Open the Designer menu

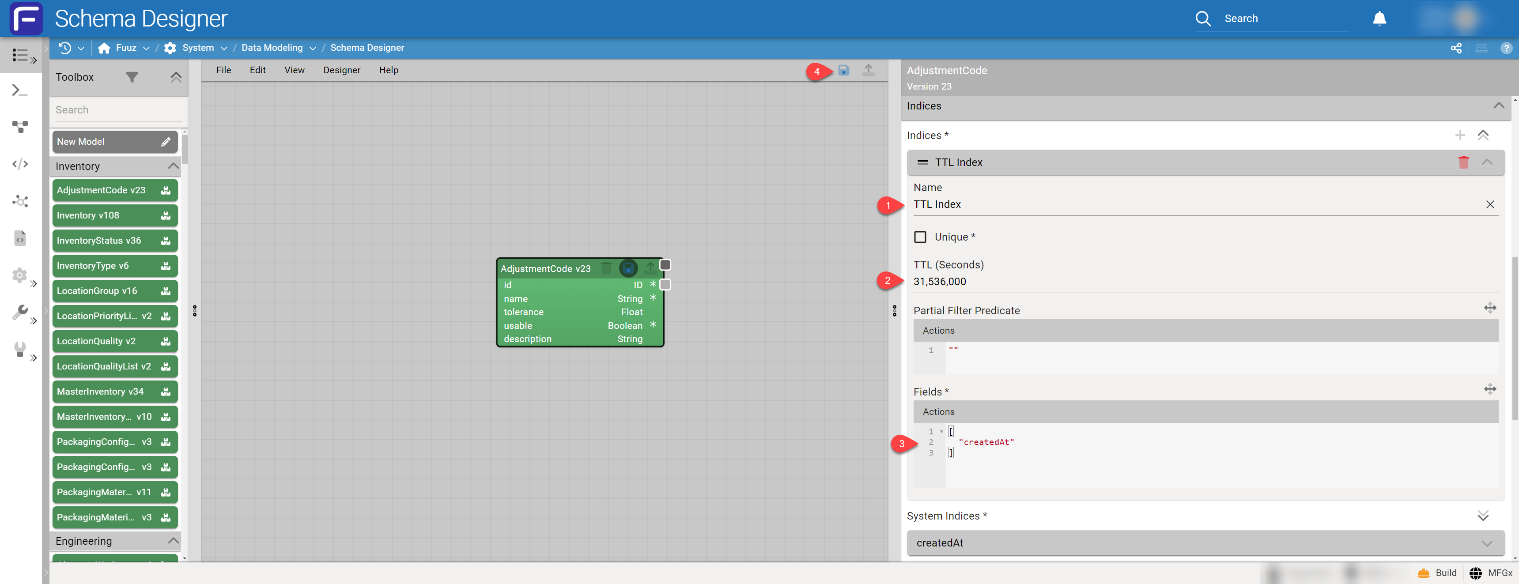pyautogui.click(x=341, y=70)
